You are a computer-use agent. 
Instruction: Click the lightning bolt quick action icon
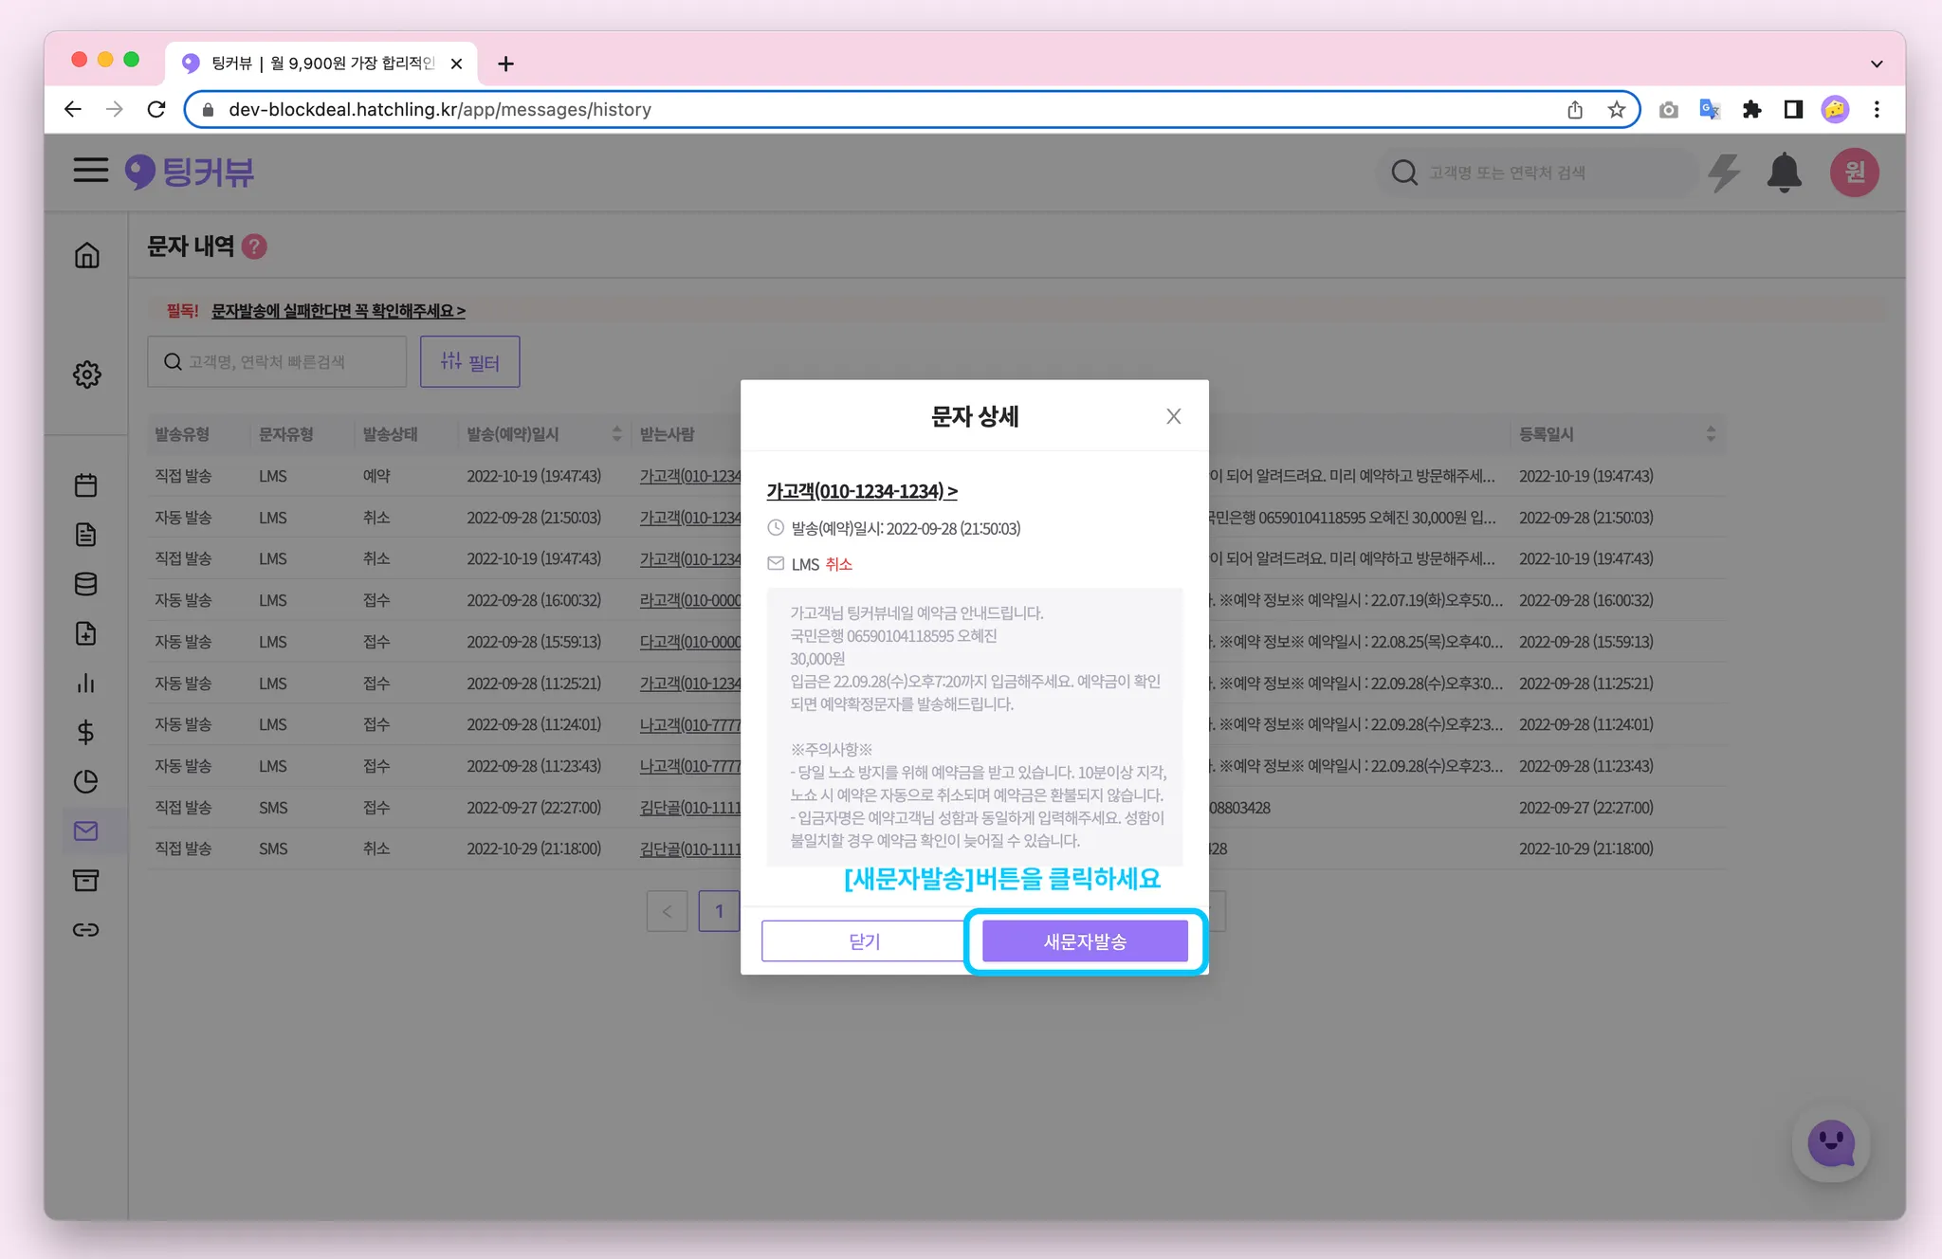click(1723, 173)
